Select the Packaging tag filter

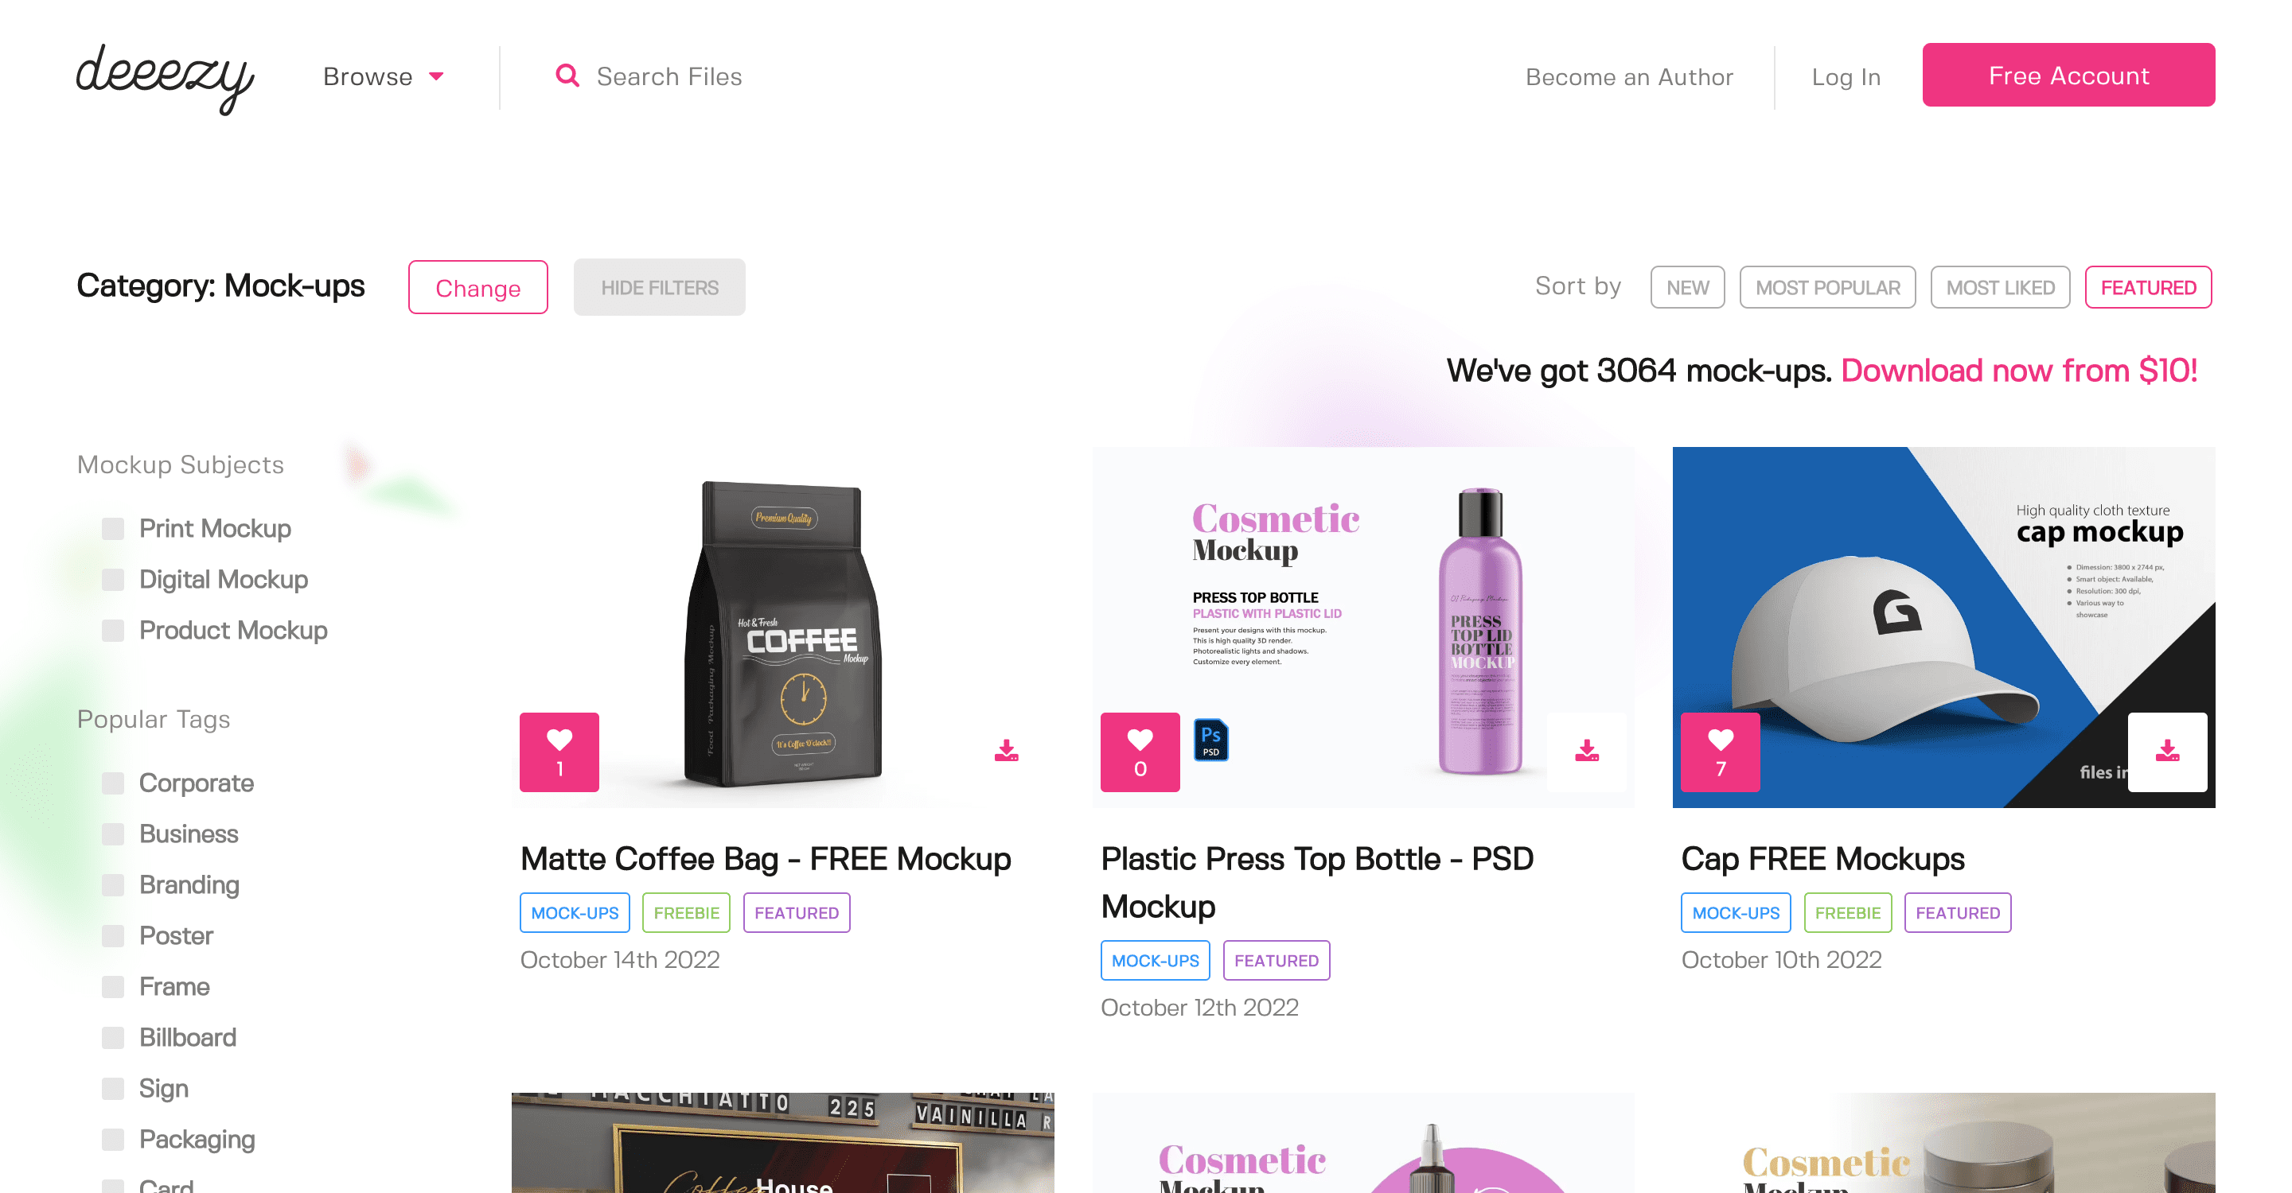point(113,1140)
